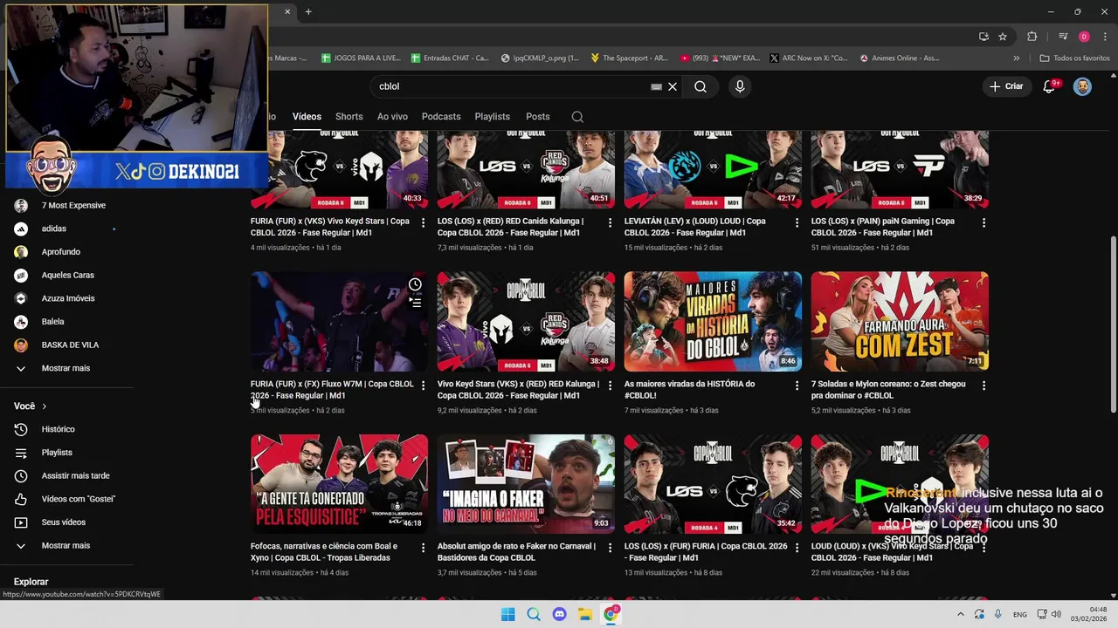
Task: Open the Farmando Aura com Zest thumbnail
Action: pos(900,322)
